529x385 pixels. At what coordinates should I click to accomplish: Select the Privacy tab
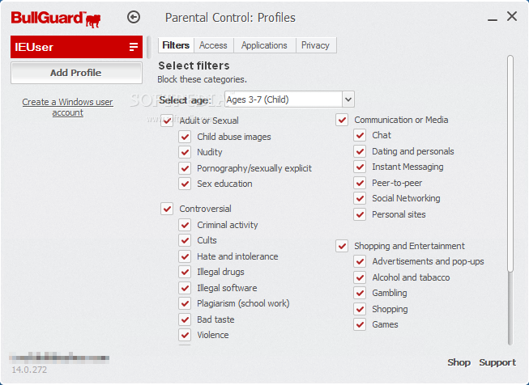315,45
